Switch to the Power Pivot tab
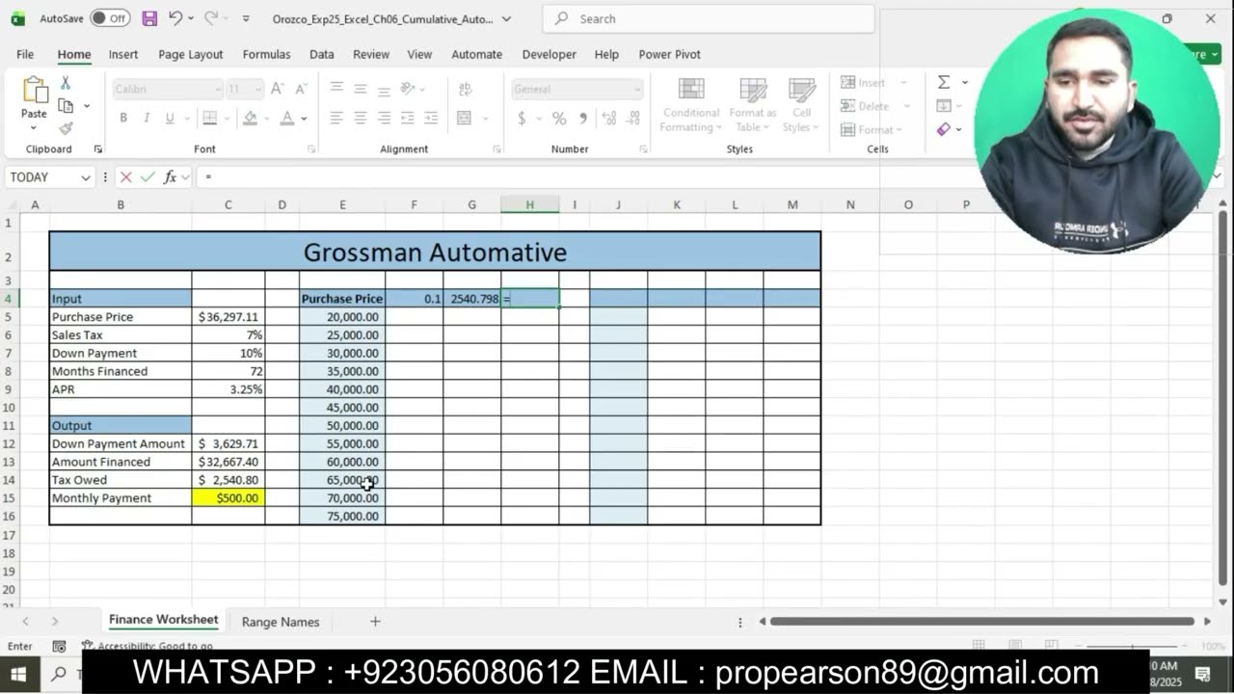Image resolution: width=1234 pixels, height=694 pixels. 669,54
